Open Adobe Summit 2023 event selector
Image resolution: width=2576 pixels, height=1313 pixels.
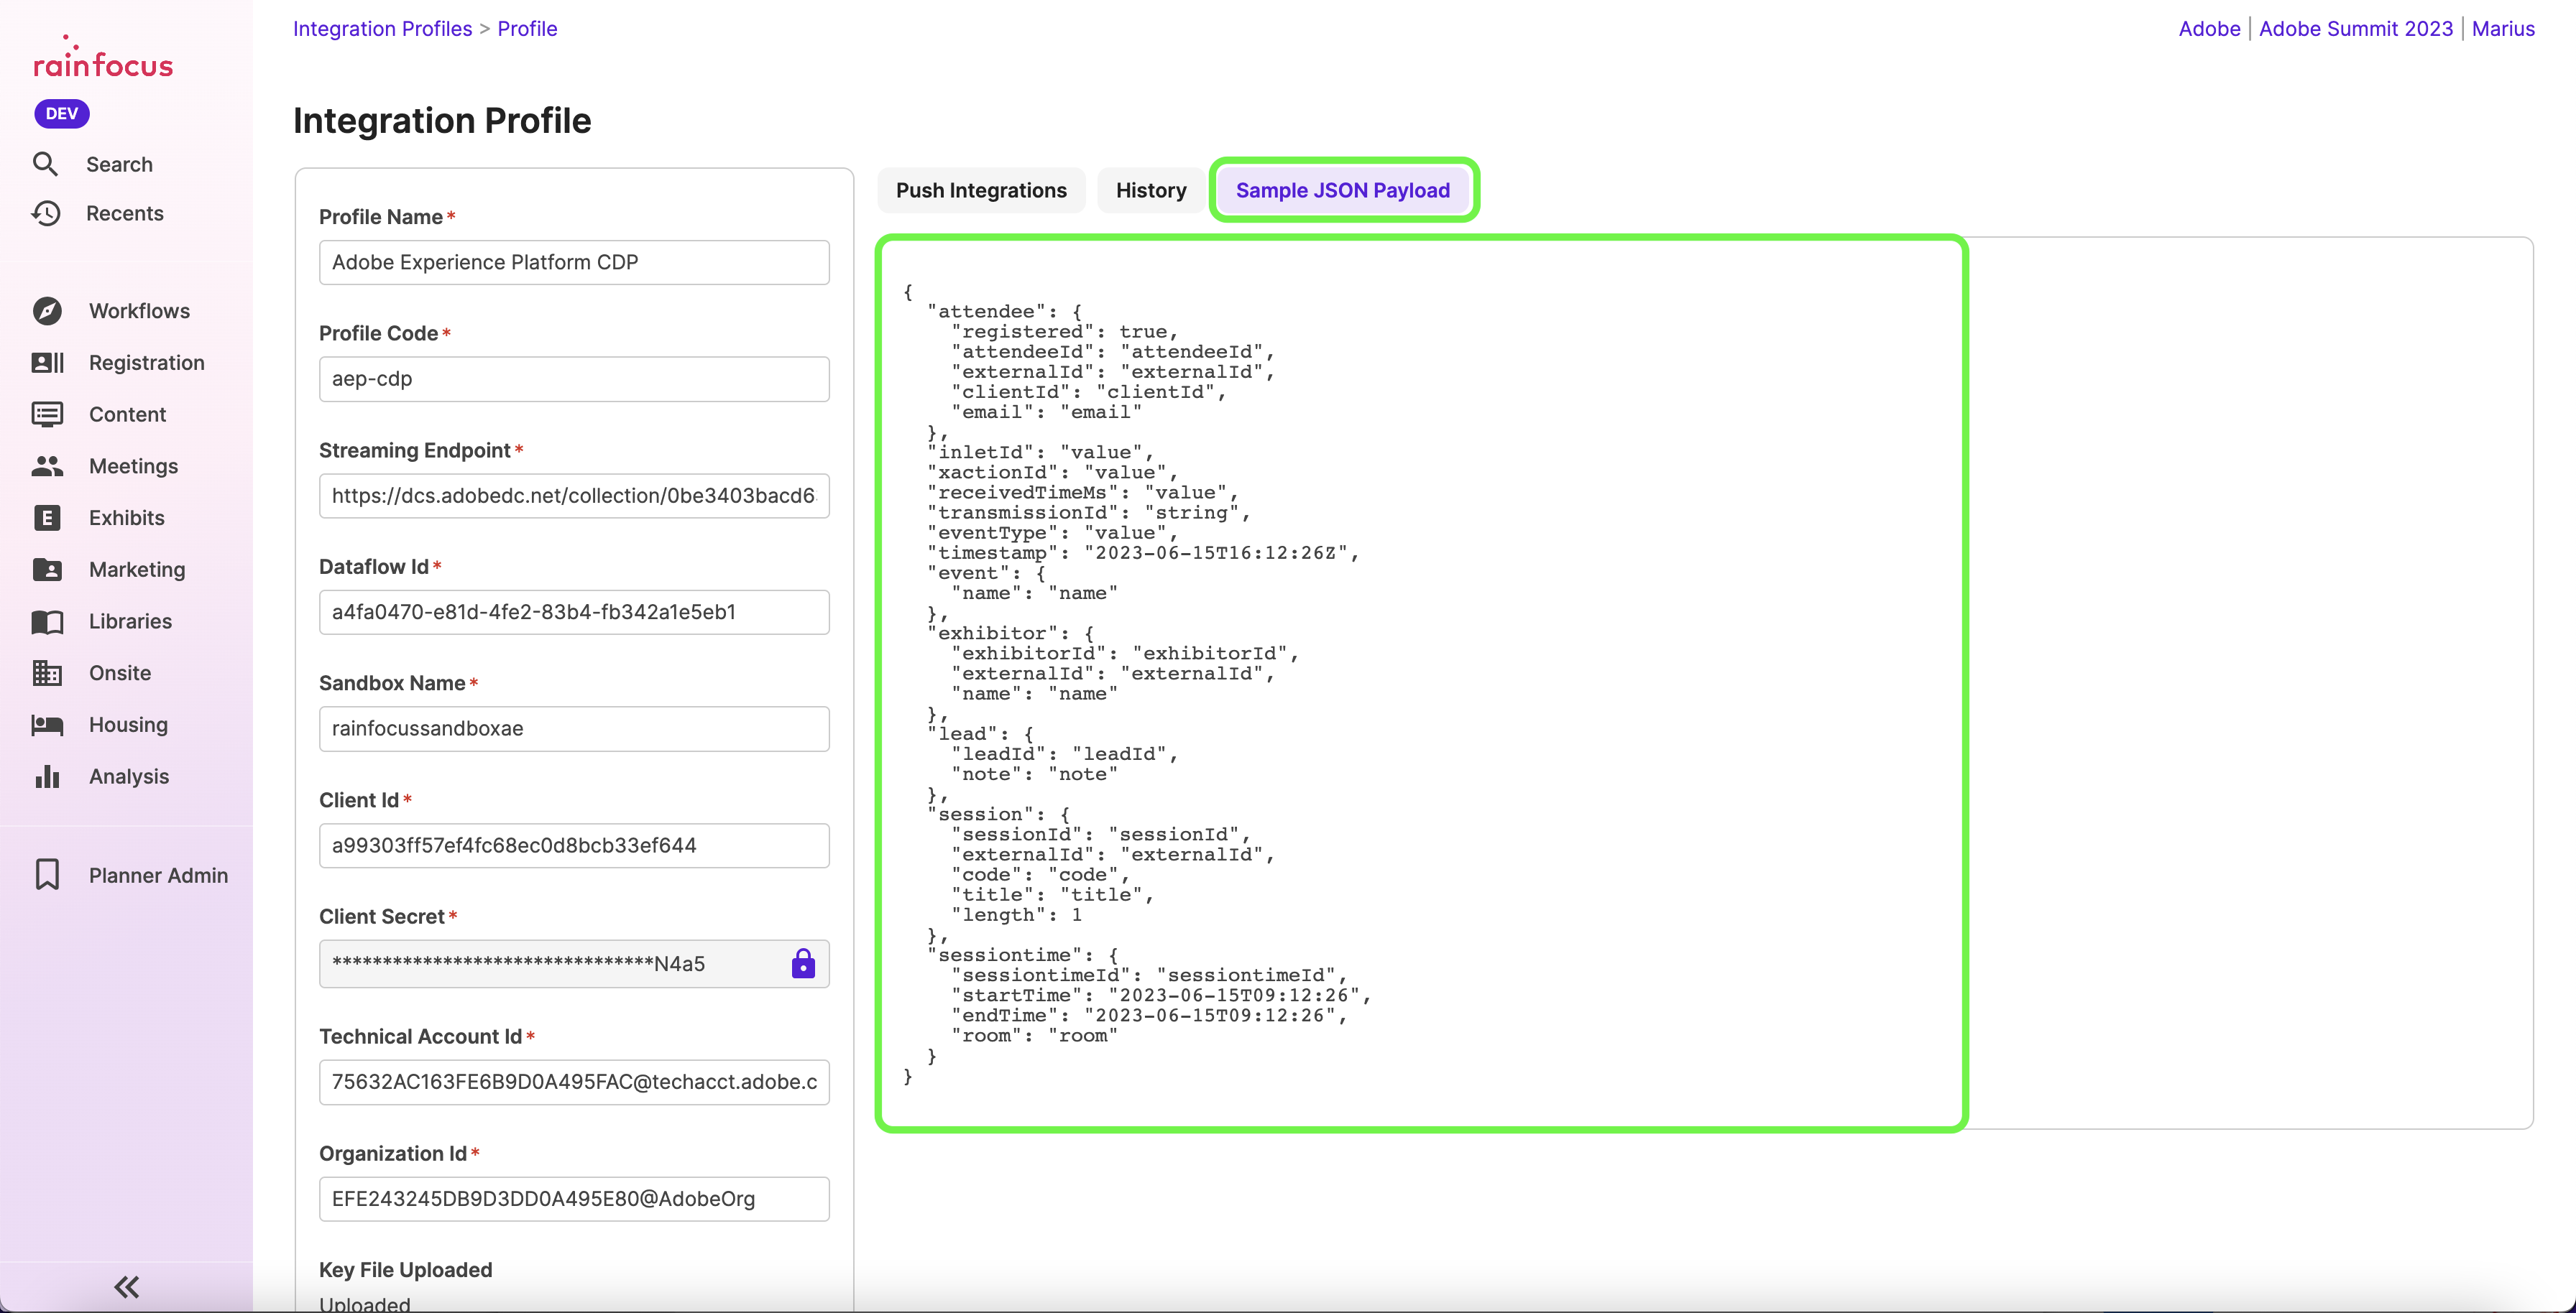click(2355, 29)
